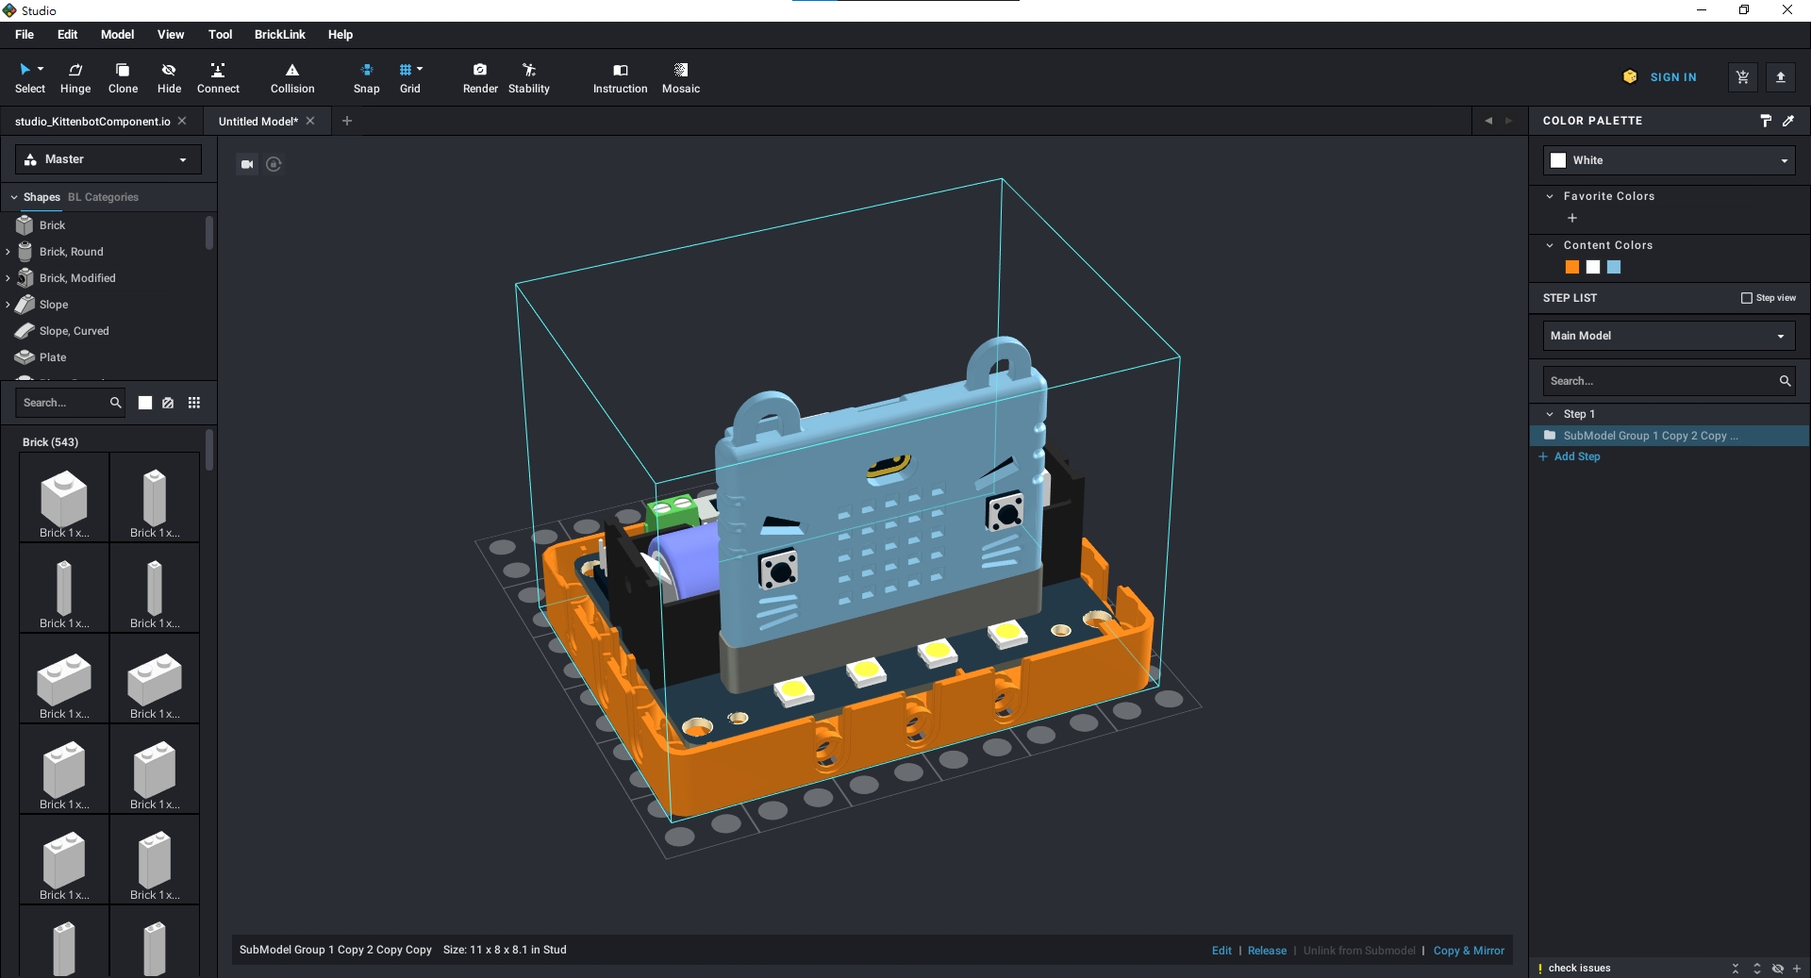
Task: Toggle the Collision tool
Action: tap(292, 77)
